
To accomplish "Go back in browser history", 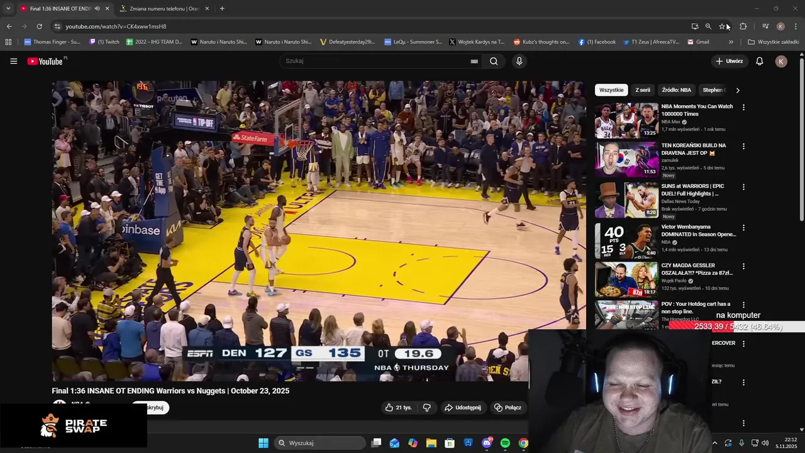I will pyautogui.click(x=9, y=26).
